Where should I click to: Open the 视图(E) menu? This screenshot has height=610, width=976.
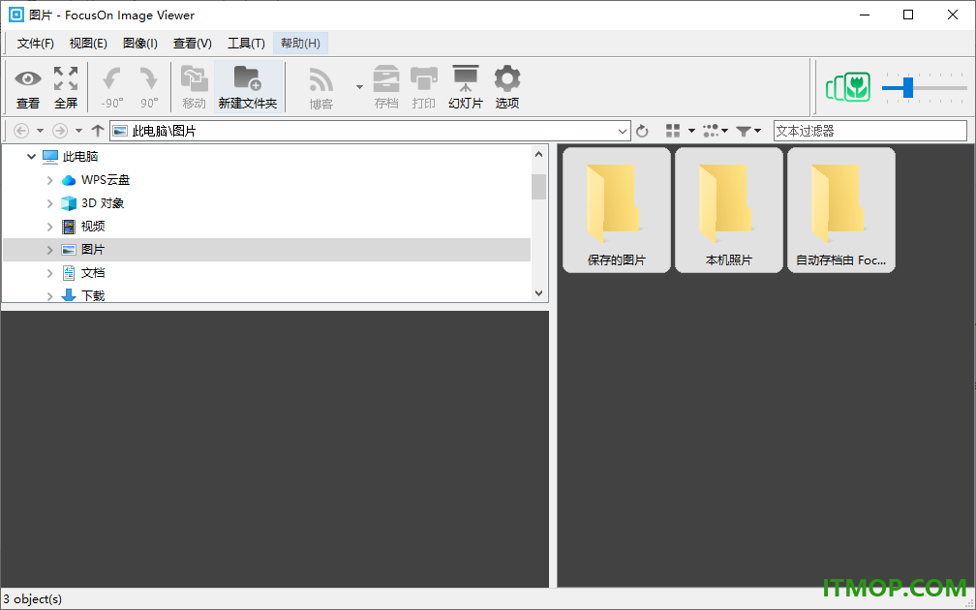click(88, 43)
